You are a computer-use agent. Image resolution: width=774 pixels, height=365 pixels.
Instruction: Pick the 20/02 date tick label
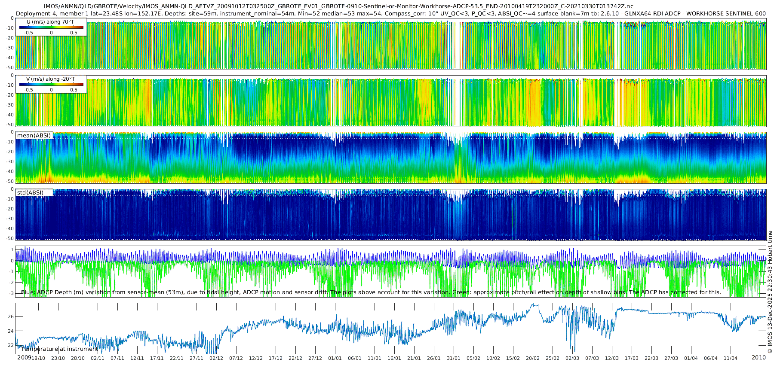pyautogui.click(x=533, y=359)
